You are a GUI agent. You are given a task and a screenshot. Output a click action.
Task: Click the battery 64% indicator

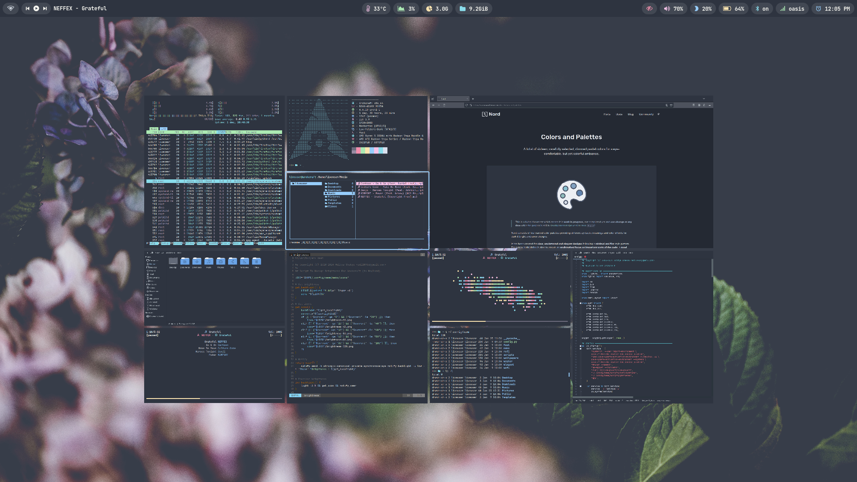click(733, 8)
